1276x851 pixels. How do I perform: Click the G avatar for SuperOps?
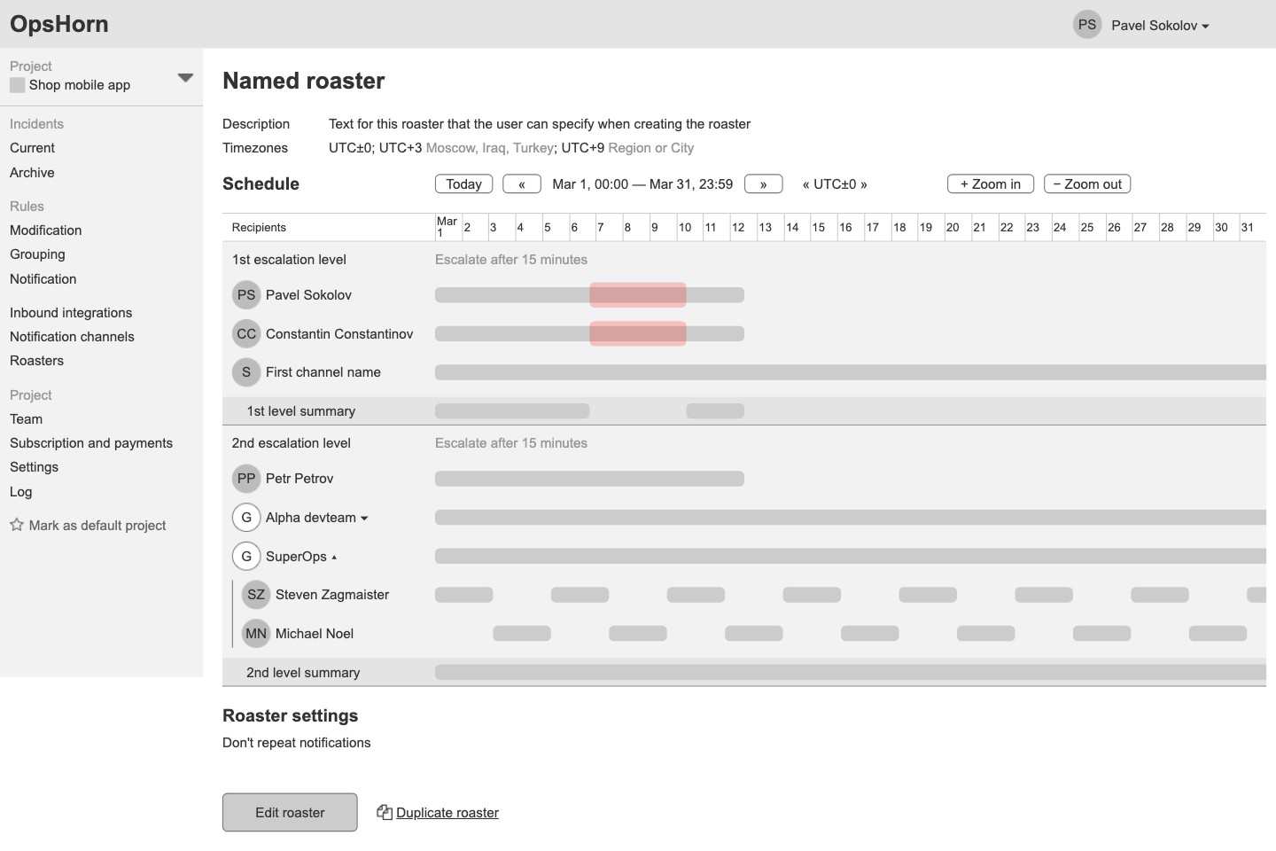tap(246, 557)
